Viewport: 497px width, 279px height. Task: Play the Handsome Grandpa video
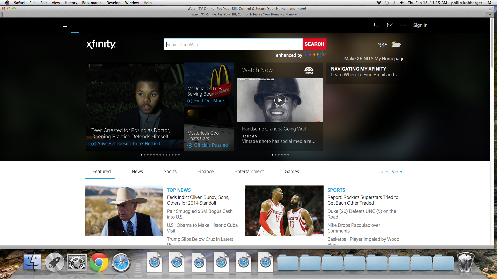(280, 100)
